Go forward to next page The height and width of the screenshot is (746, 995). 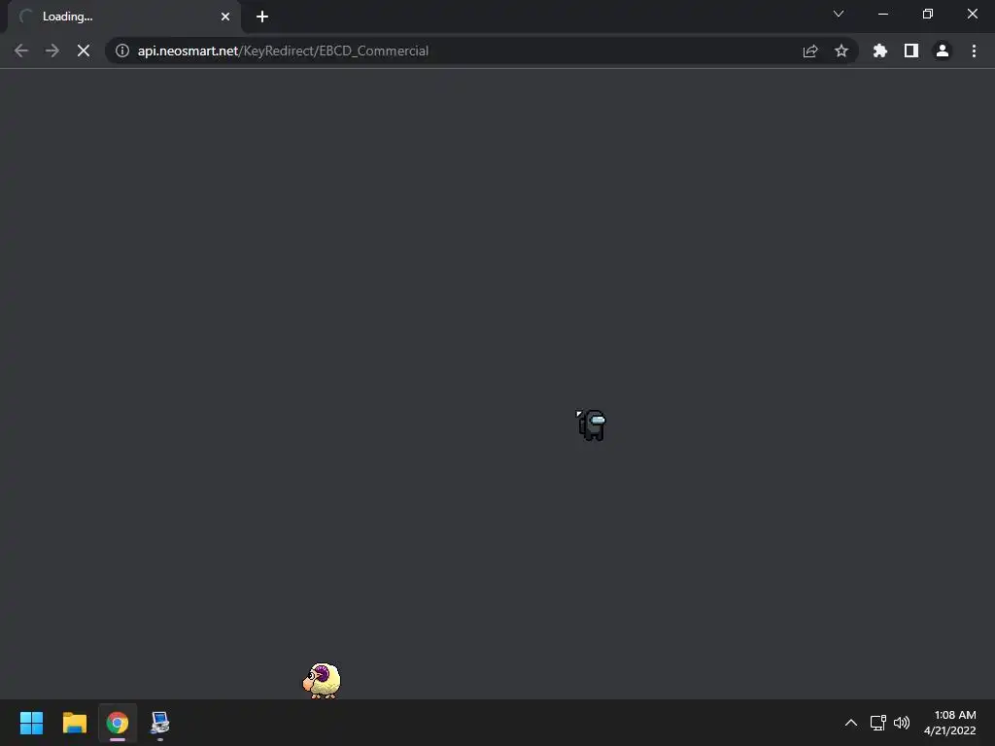[x=52, y=51]
